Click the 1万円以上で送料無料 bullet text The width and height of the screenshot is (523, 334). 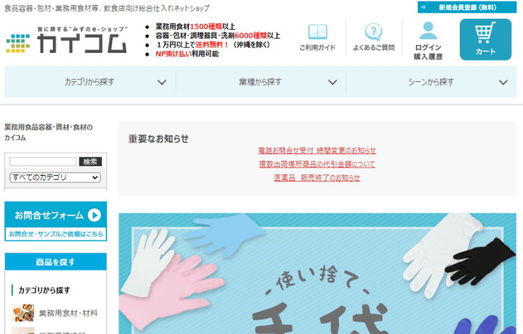tap(213, 45)
